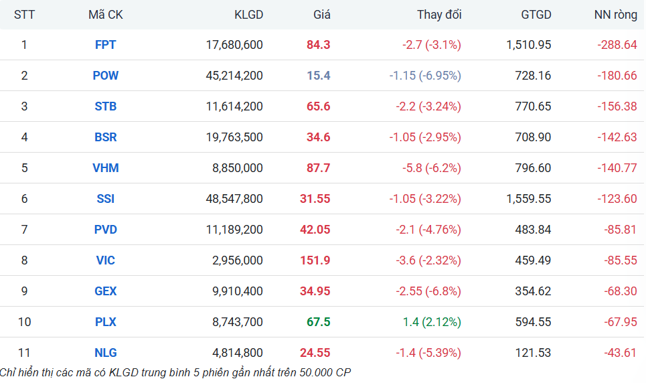Select the PVD price 42.05
Image resolution: width=646 pixels, height=383 pixels.
[315, 229]
